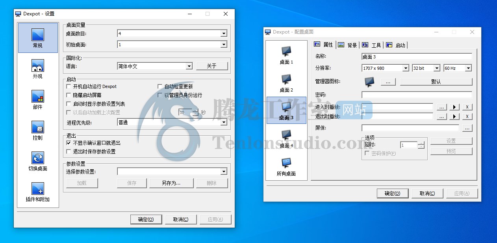Select 桌面 3 in the desktop list
Image resolution: width=497 pixels, height=243 pixels.
(x=286, y=110)
